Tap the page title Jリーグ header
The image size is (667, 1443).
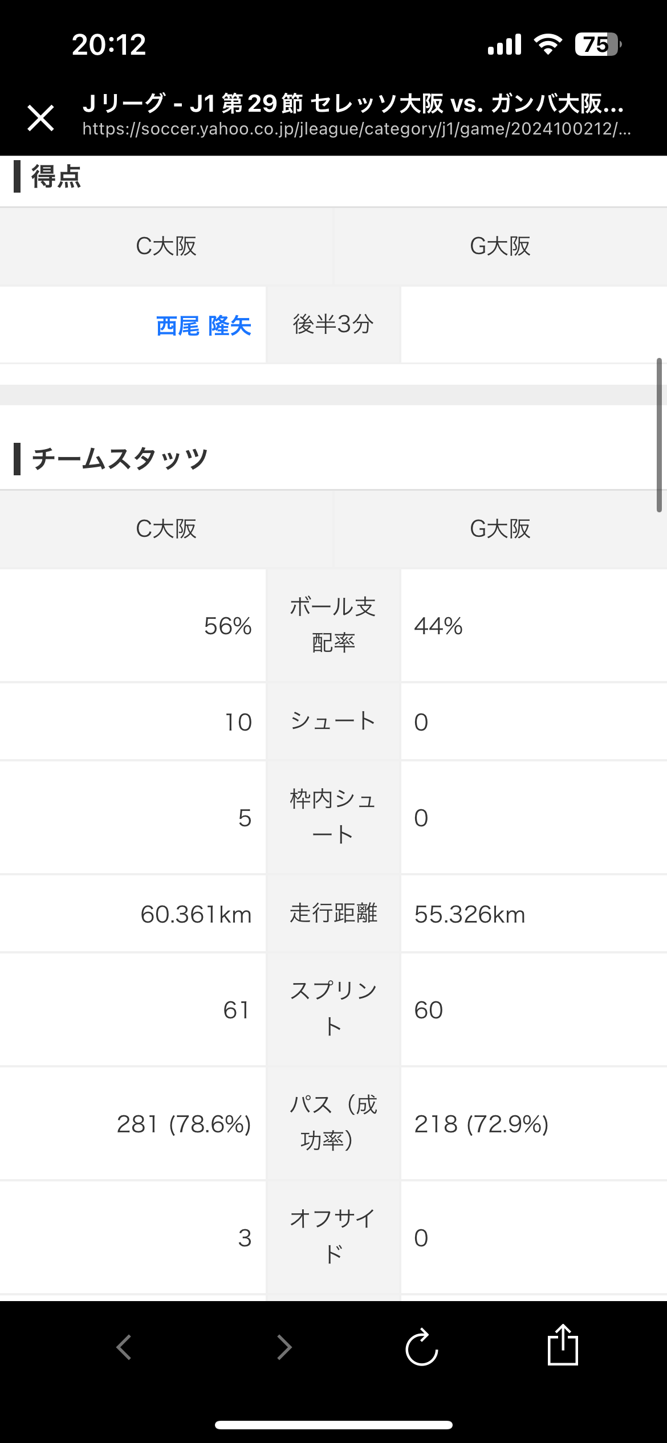(353, 104)
